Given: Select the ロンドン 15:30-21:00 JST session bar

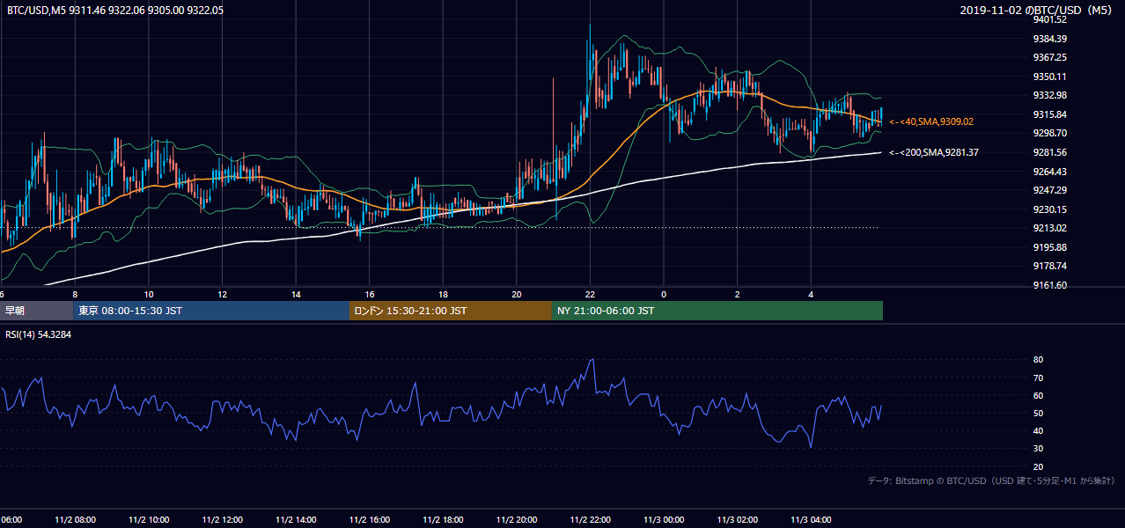Looking at the screenshot, I should [x=451, y=311].
